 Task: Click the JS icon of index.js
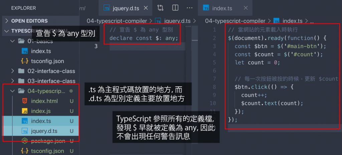pyautogui.click(x=25, y=111)
